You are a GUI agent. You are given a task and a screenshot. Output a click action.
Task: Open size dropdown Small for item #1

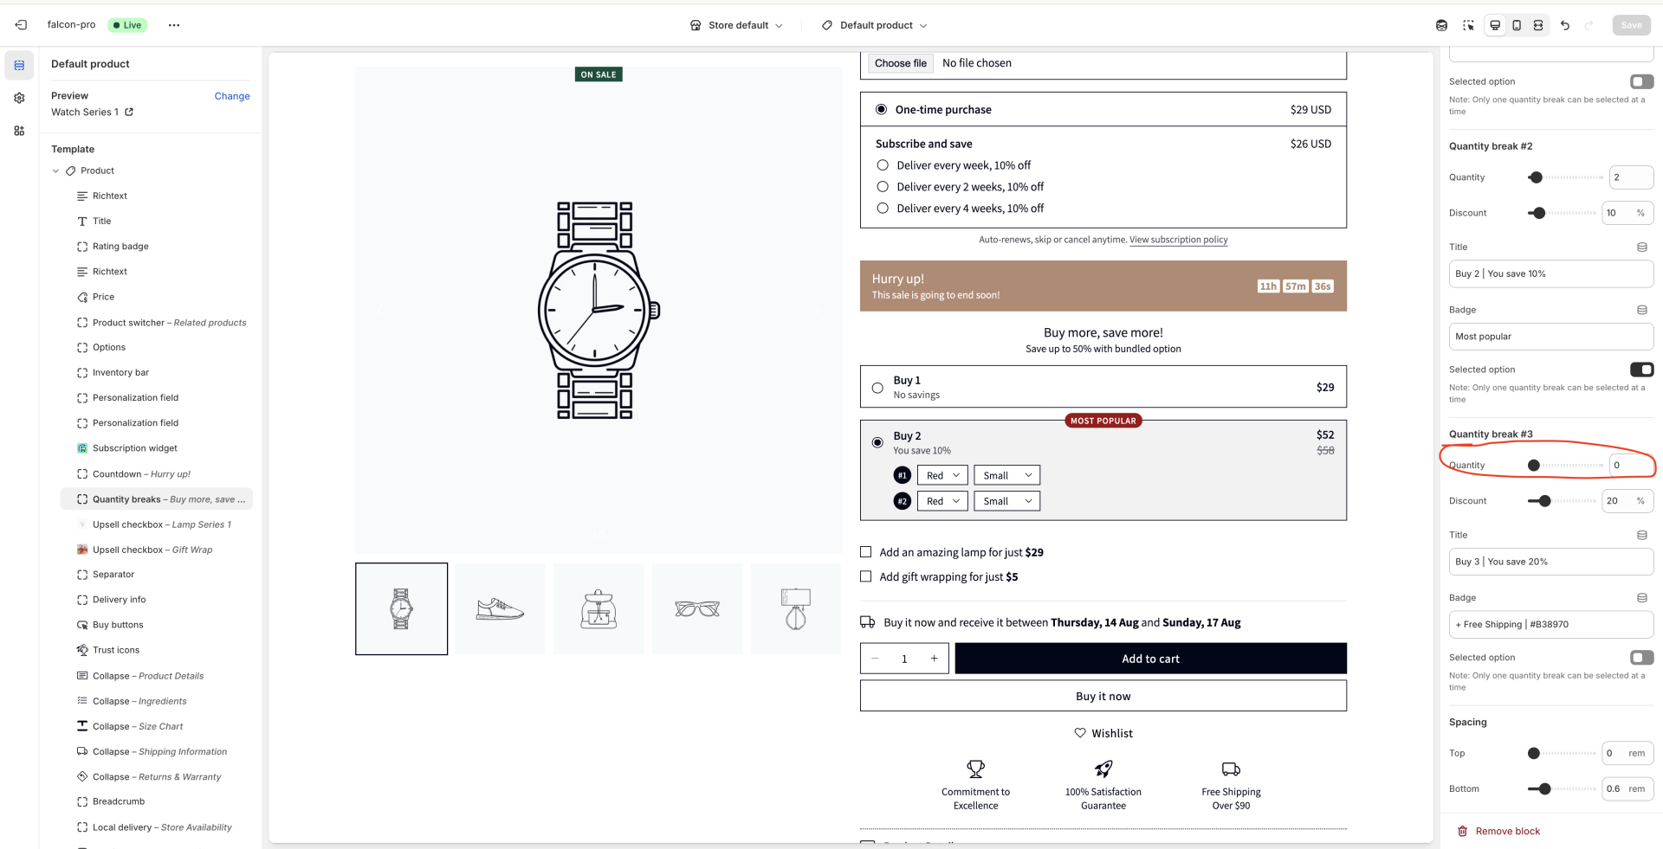pyautogui.click(x=1006, y=475)
